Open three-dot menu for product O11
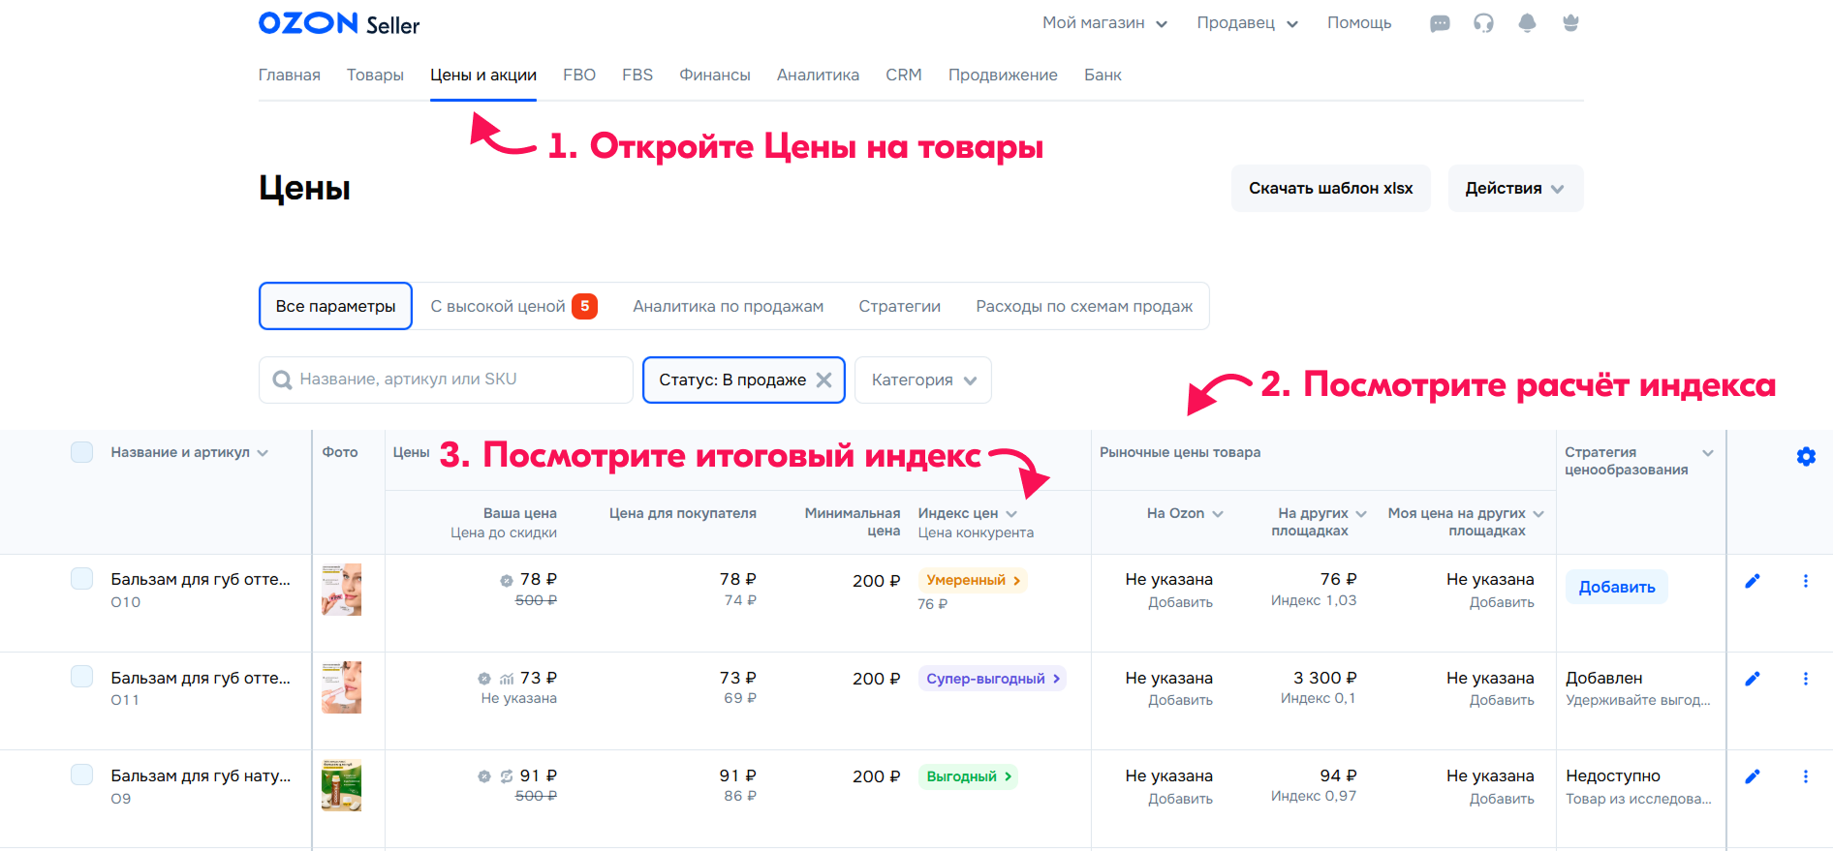1833x851 pixels. click(x=1805, y=679)
